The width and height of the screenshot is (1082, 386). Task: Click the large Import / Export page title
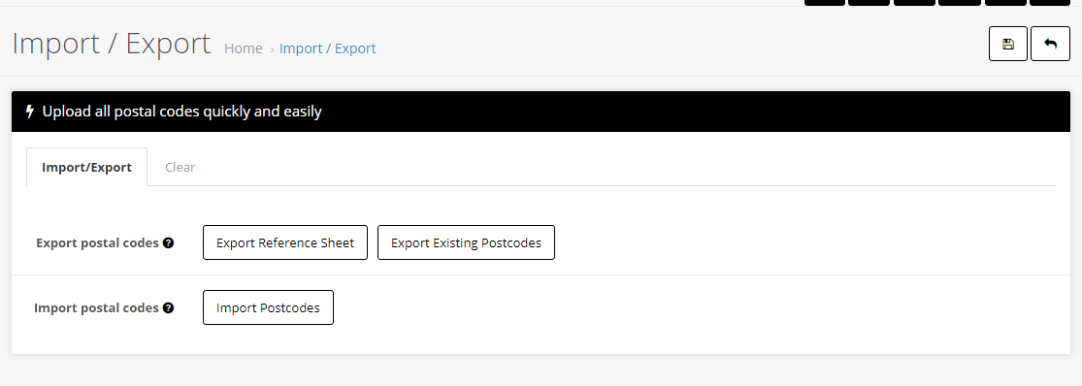[111, 44]
